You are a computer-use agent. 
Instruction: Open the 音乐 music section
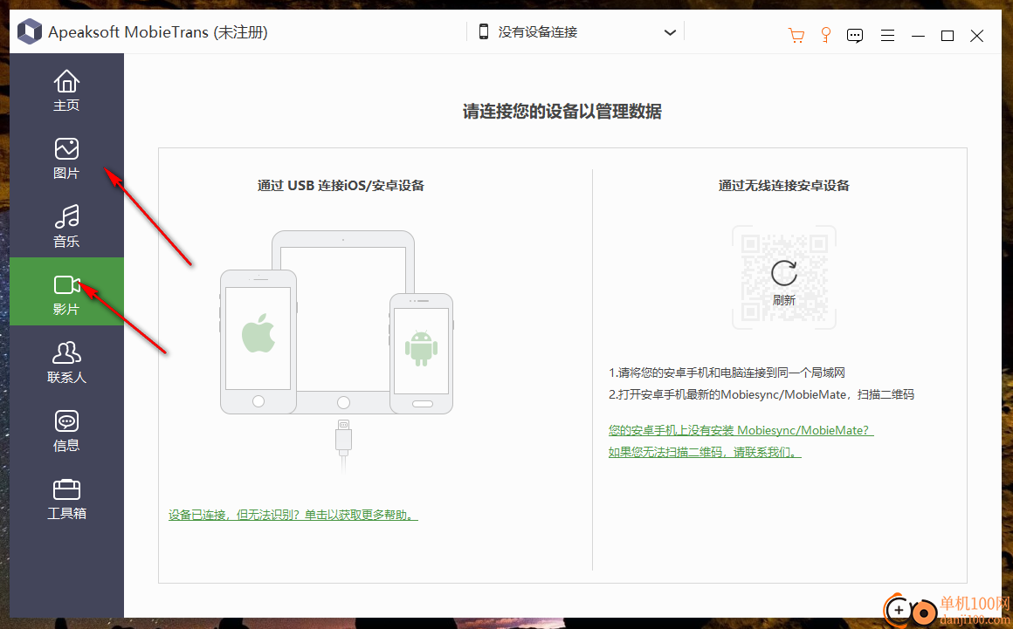pos(66,227)
